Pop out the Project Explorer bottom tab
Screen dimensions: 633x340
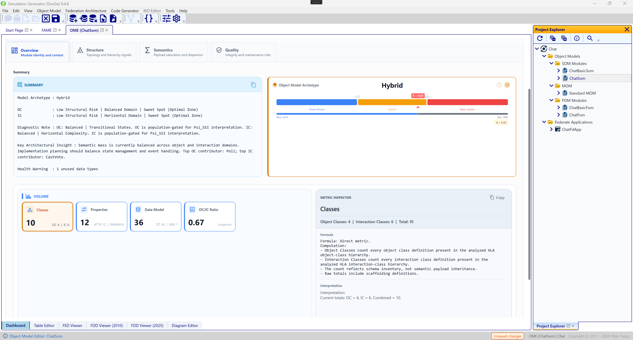coord(568,326)
